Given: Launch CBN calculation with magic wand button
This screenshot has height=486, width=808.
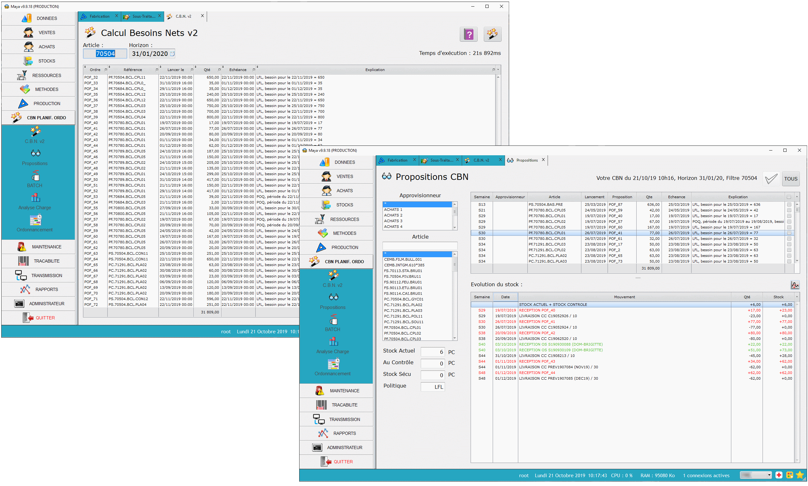Looking at the screenshot, I should click(x=492, y=34).
